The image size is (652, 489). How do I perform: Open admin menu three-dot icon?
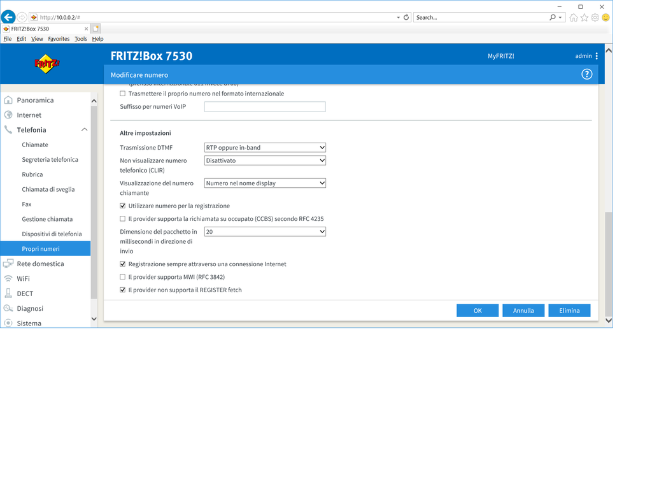tap(597, 56)
